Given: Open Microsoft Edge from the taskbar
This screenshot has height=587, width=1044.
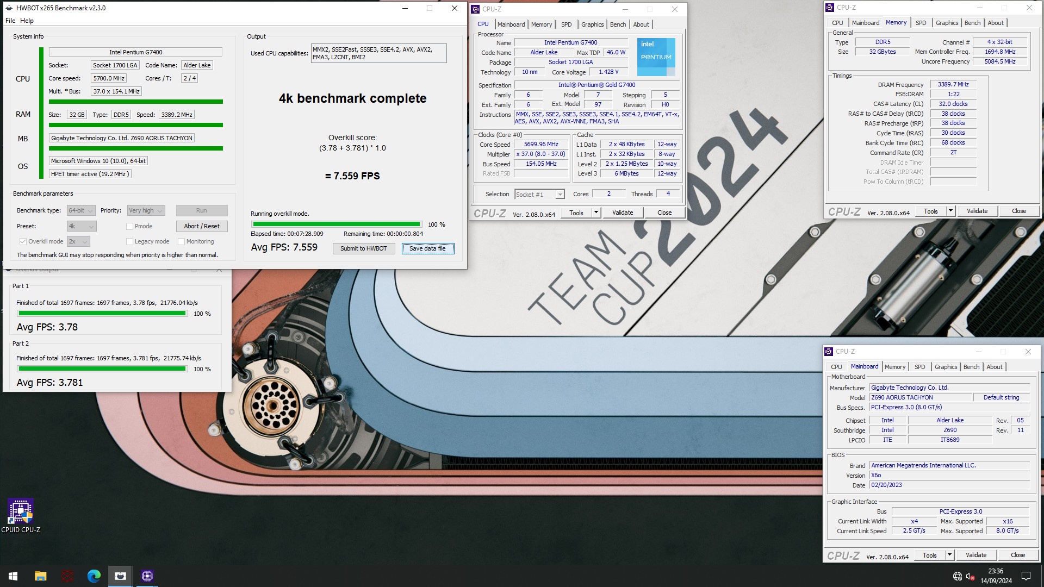Looking at the screenshot, I should (94, 576).
